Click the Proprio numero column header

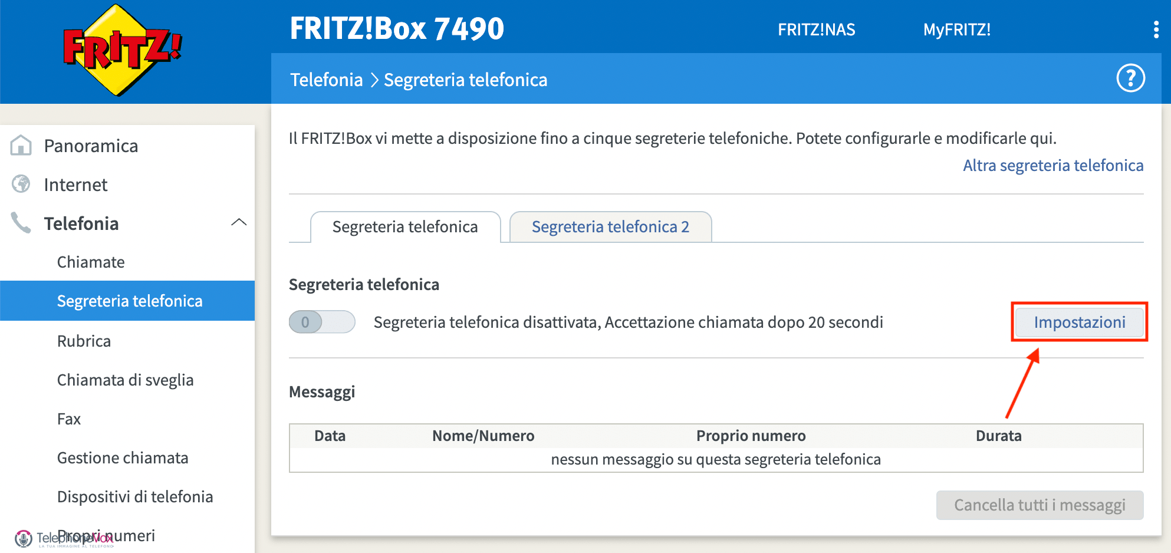tap(751, 436)
